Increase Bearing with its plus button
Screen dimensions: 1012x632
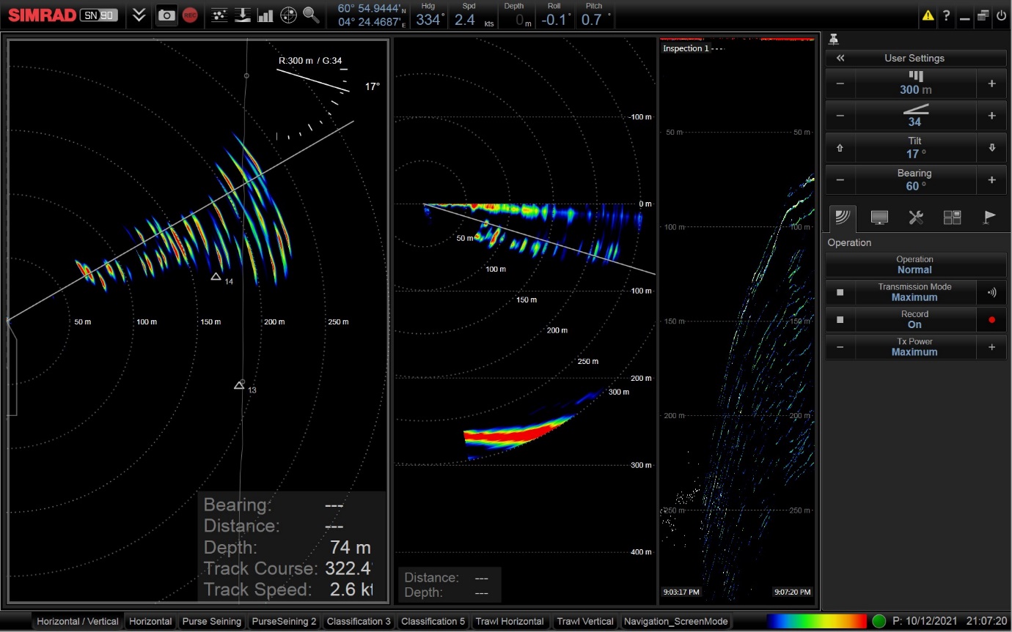(x=991, y=180)
